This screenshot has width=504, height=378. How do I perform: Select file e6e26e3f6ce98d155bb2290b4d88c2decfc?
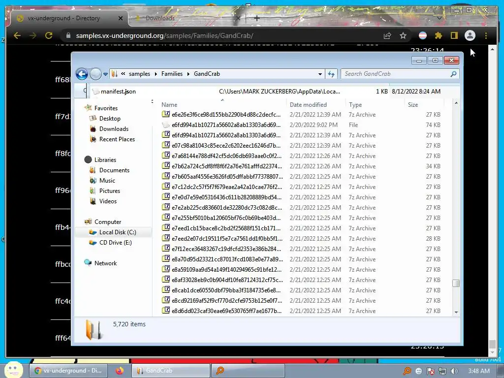point(226,115)
